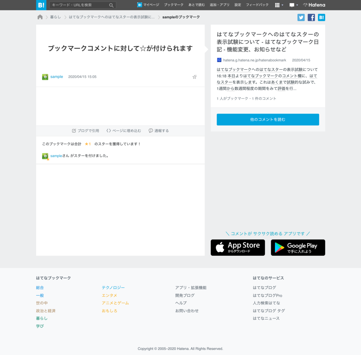361x355 pixels.
Task: Open the エンタメ footer link
Action: pos(109,295)
